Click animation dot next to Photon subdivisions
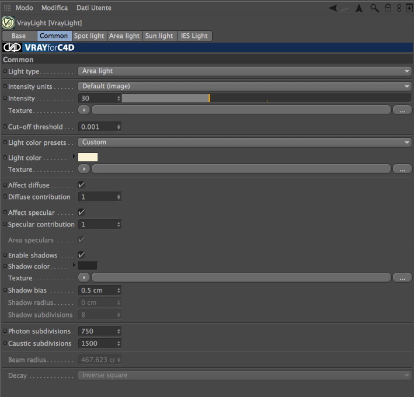The height and width of the screenshot is (397, 414). [x=5, y=331]
